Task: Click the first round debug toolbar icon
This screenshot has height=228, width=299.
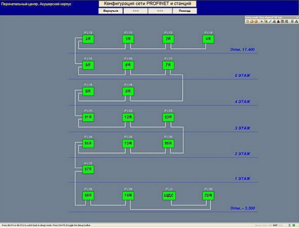Action: tap(248, 21)
